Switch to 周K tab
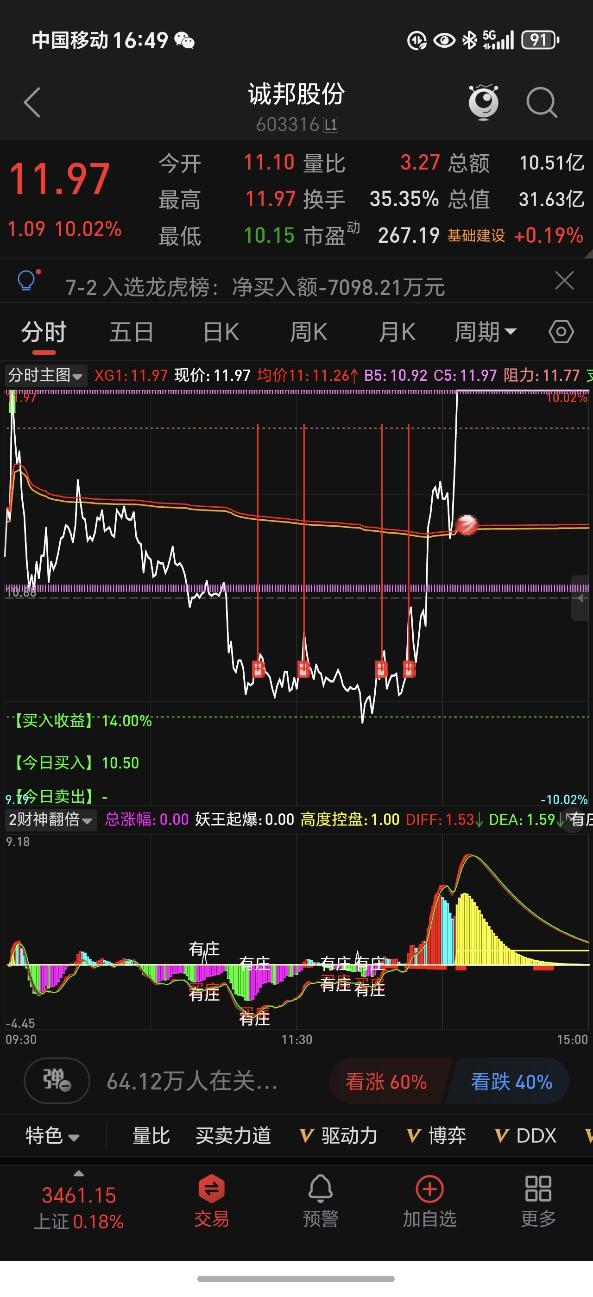 pyautogui.click(x=309, y=332)
